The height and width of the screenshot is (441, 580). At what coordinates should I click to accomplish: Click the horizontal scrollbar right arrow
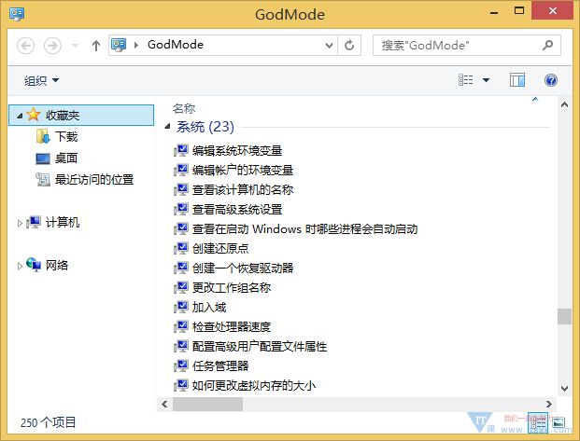(549, 404)
